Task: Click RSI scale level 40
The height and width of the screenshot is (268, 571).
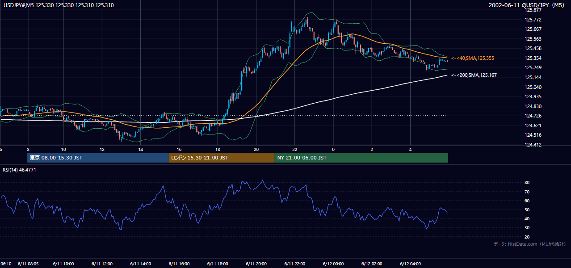Action: click(527, 218)
